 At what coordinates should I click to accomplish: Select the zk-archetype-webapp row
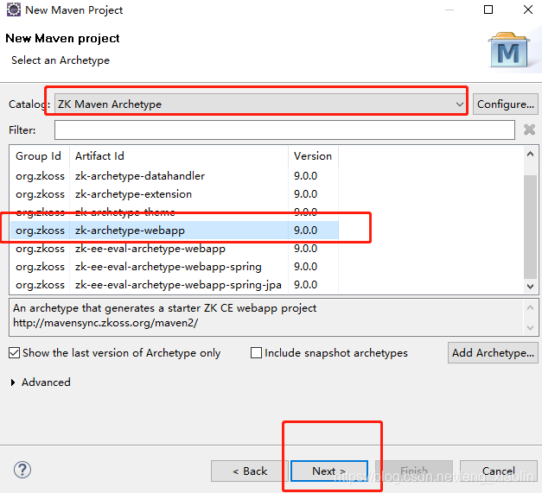pos(175,231)
